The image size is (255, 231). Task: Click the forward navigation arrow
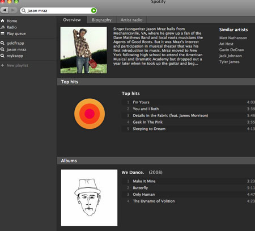(x=13, y=10)
